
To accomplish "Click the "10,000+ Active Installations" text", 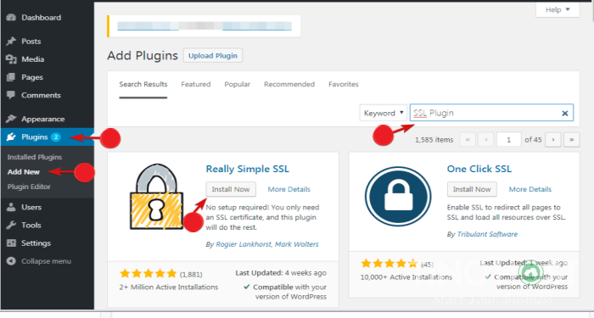I will [x=406, y=277].
